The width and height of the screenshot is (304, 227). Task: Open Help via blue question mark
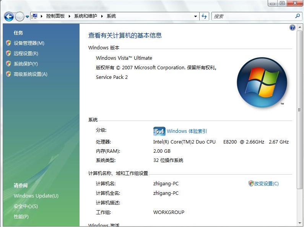point(293,28)
